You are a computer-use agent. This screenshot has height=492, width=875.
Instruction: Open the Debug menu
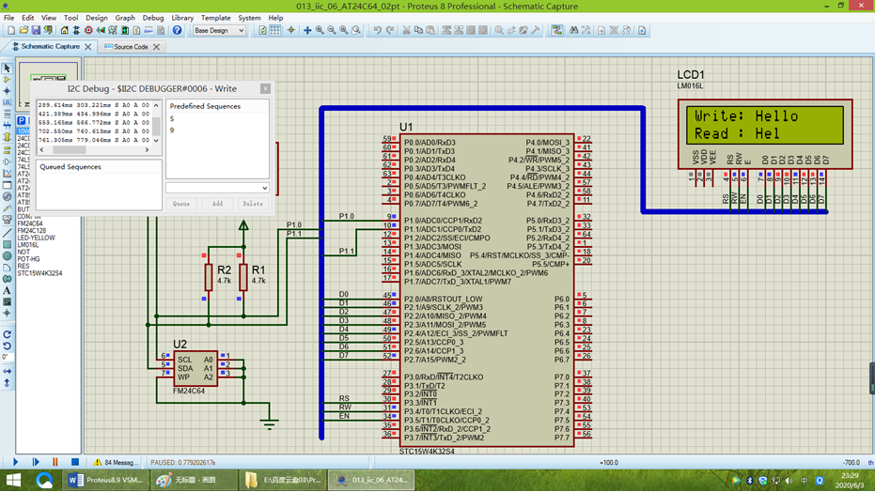coord(152,18)
